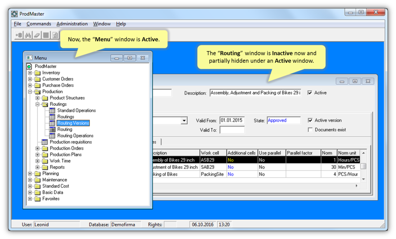Image resolution: width=396 pixels, height=239 pixels.
Task: Select Routing Versions in the tree
Action: [73, 123]
